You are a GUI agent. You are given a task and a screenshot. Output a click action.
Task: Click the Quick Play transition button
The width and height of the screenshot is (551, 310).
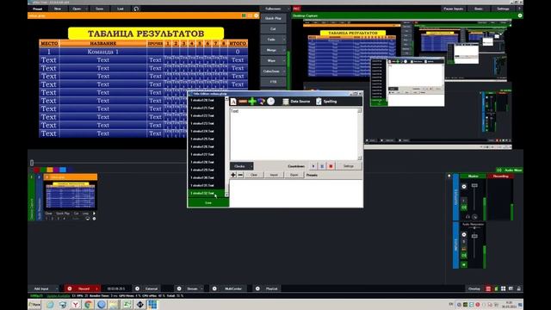273,18
